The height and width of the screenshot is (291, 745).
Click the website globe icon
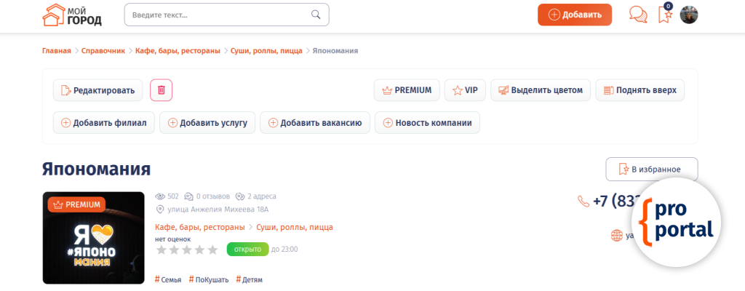click(617, 235)
